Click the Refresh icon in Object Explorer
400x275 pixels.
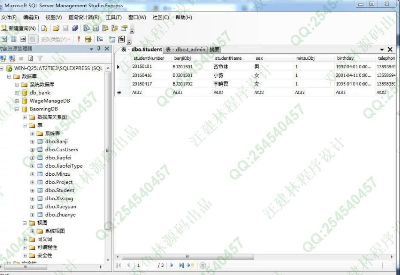(x=31, y=58)
